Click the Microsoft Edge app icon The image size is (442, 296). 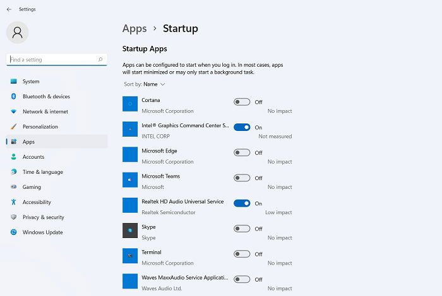130,154
